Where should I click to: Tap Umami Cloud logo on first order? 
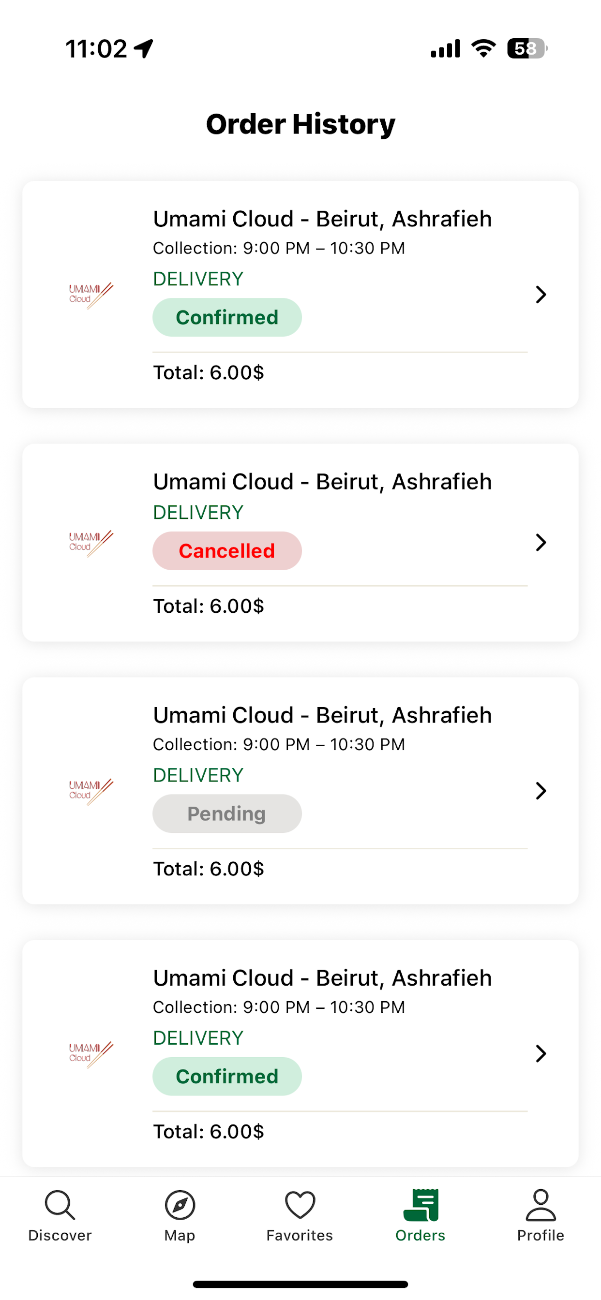pos(91,295)
